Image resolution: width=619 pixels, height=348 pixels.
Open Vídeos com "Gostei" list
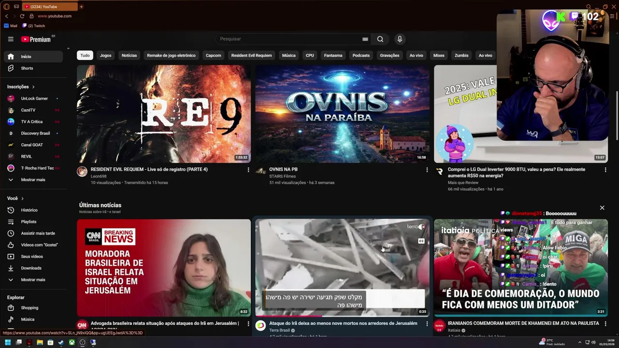(33, 245)
